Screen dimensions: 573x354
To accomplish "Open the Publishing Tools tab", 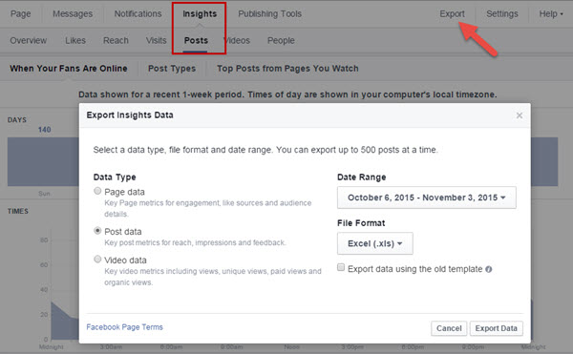I will (x=269, y=14).
